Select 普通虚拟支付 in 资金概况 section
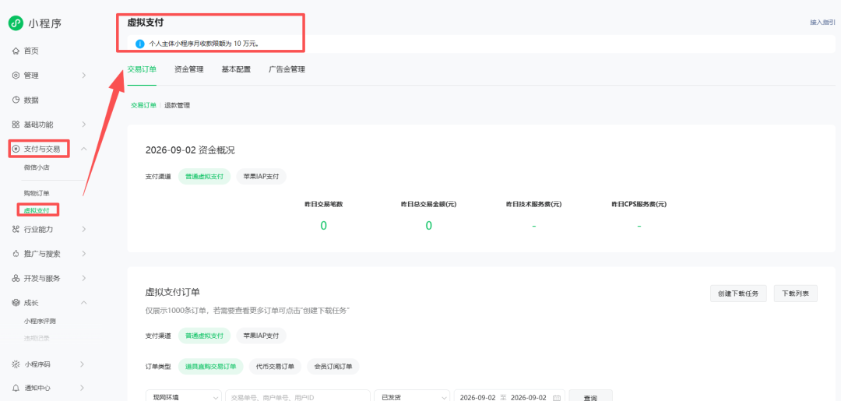Screen dimensions: 841x401 coord(204,177)
